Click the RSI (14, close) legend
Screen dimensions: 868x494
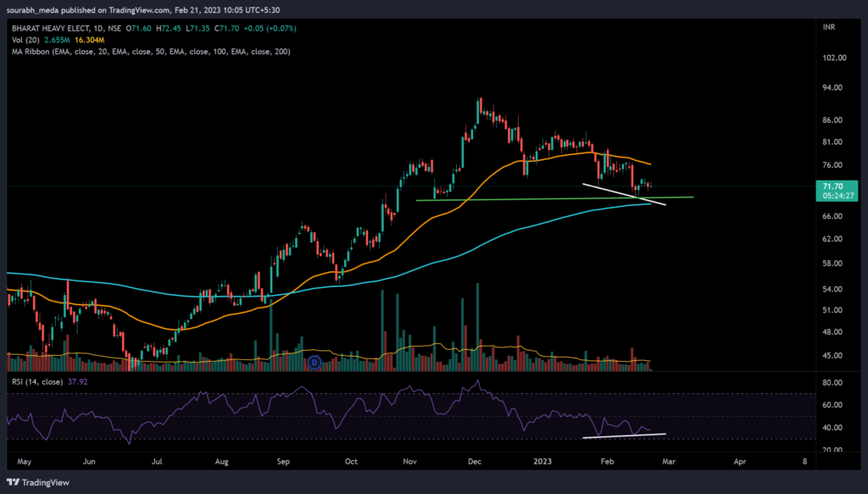click(37, 381)
